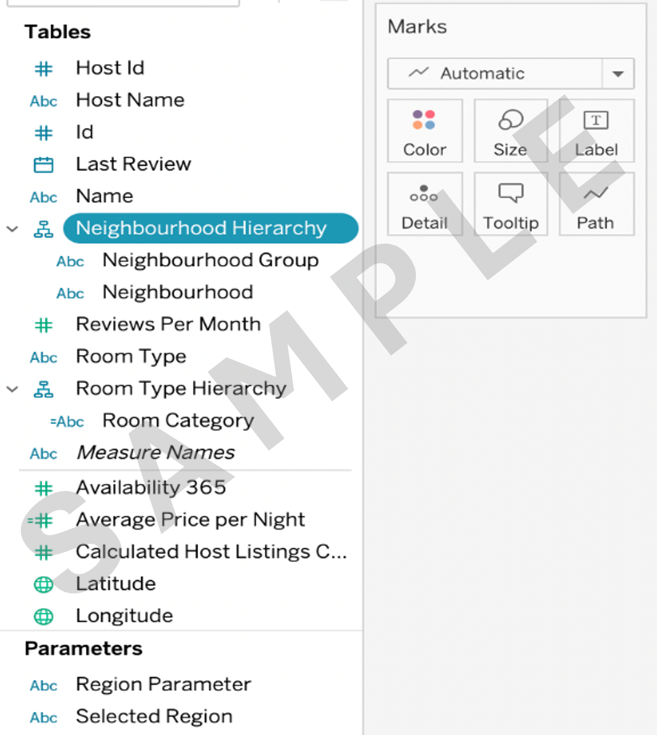Click the Color marks card icon
The height and width of the screenshot is (735, 657).
[x=424, y=121]
